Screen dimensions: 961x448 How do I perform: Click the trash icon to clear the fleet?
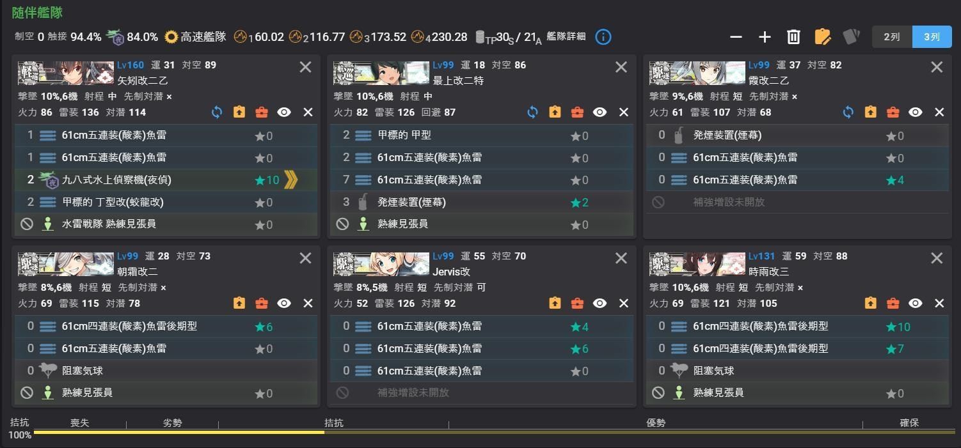click(793, 37)
